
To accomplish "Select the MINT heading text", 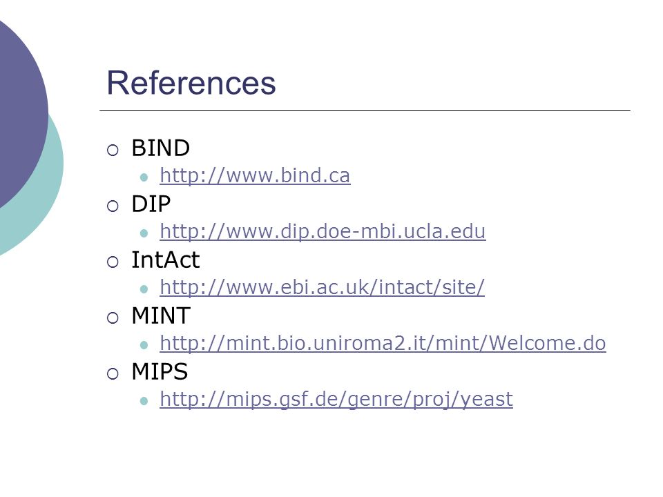I will (161, 315).
